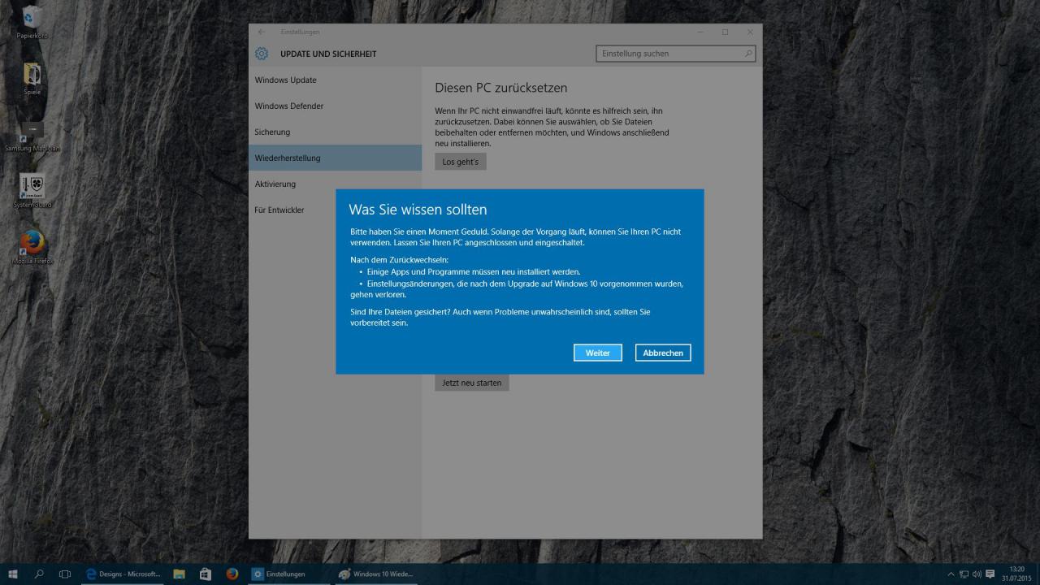
Task: Open File Explorer from the taskbar
Action: 180,574
